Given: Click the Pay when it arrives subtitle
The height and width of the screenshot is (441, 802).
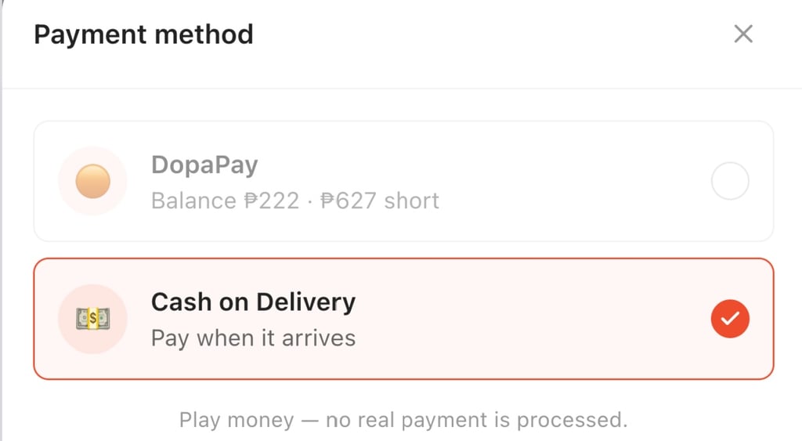Looking at the screenshot, I should coord(253,338).
